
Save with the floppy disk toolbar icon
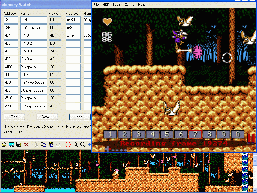pos(19,144)
